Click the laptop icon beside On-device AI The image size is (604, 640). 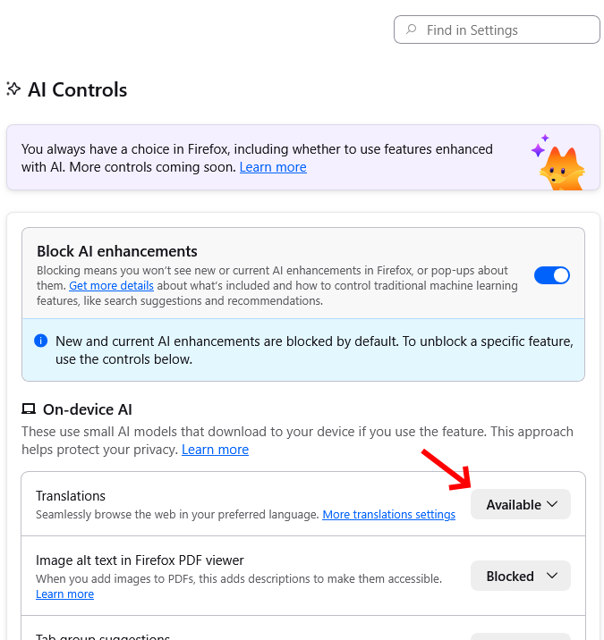coord(29,409)
